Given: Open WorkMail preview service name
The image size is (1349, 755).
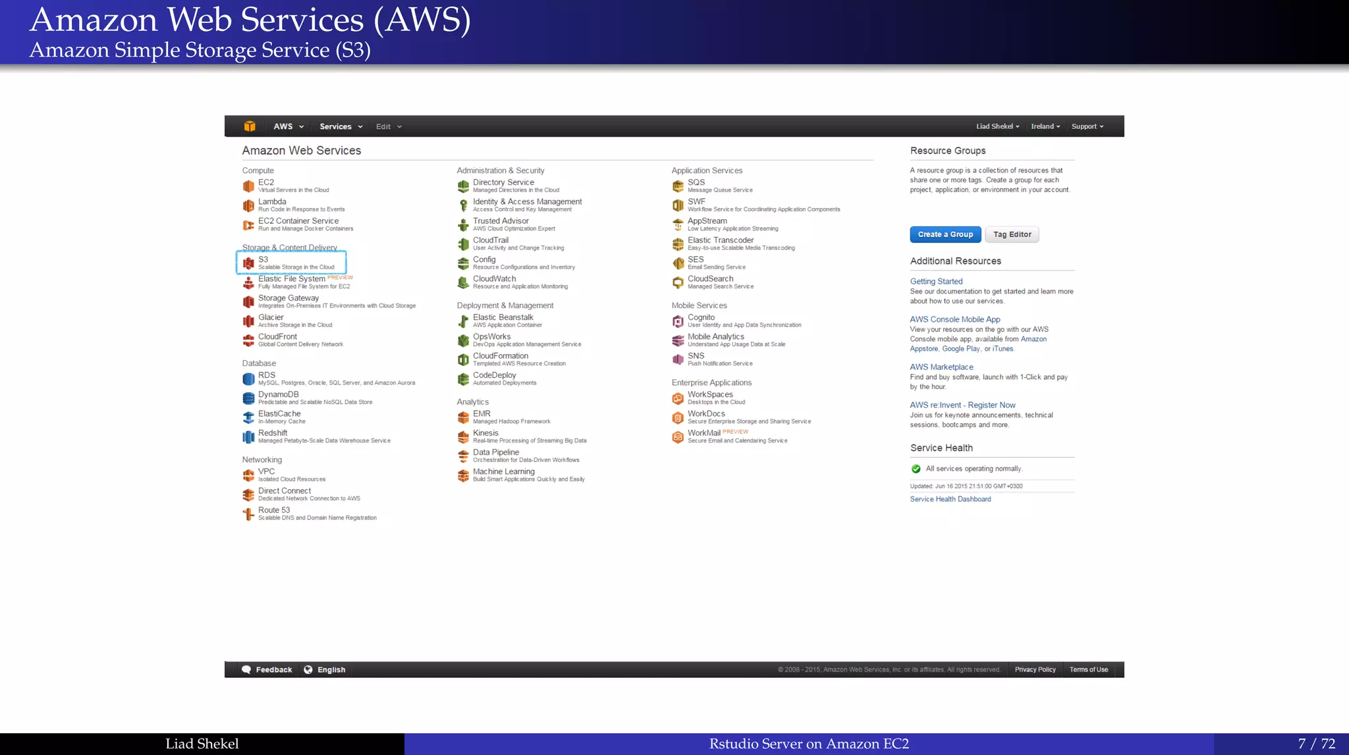Looking at the screenshot, I should pyautogui.click(x=704, y=432).
